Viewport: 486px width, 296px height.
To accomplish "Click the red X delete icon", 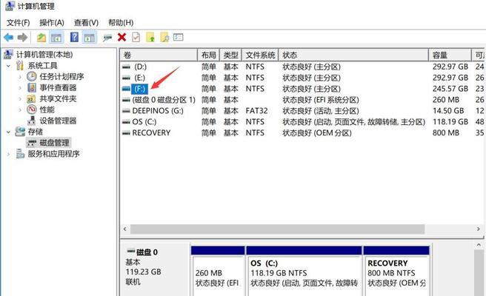I will point(121,38).
